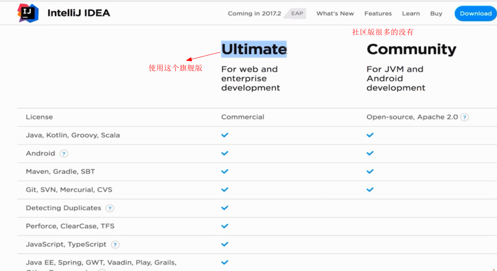Select the Ultimate edition heading
This screenshot has width=497, height=271.
[x=254, y=49]
